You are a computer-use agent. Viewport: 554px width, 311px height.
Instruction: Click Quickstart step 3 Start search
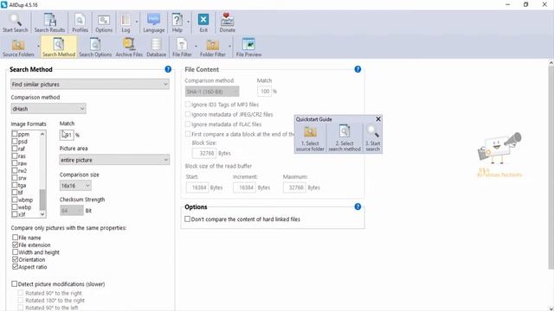(x=373, y=138)
